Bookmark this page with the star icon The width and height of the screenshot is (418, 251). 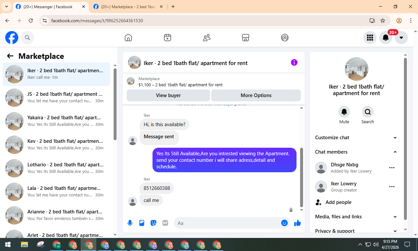pyautogui.click(x=383, y=21)
